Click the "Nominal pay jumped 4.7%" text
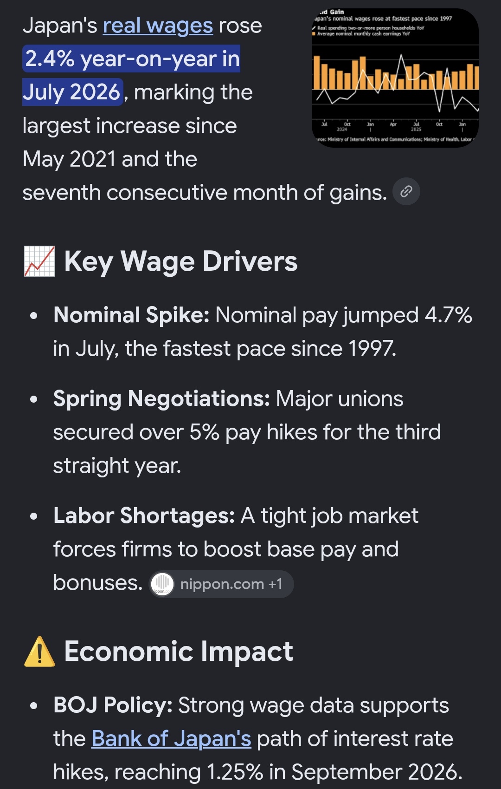The image size is (501, 789). pyautogui.click(x=344, y=315)
